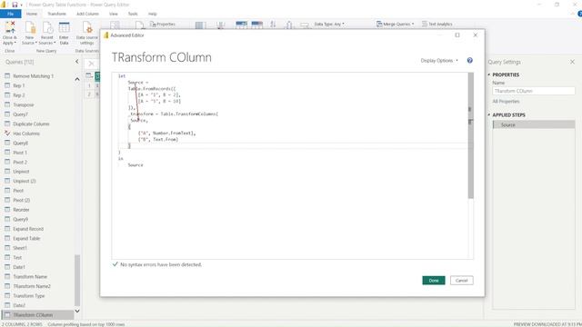The width and height of the screenshot is (582, 327).
Task: Switch to the Home ribbon tab
Action: (32, 14)
